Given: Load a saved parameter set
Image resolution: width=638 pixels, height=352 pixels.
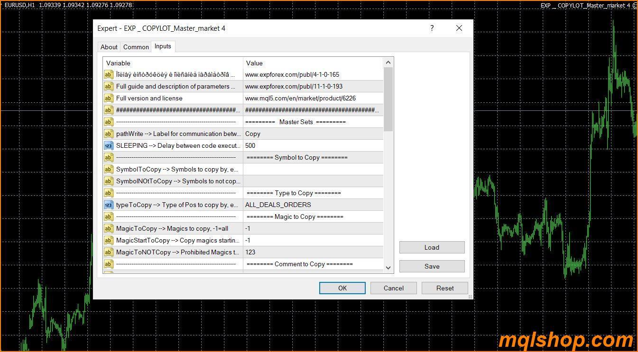Looking at the screenshot, I should pos(431,247).
